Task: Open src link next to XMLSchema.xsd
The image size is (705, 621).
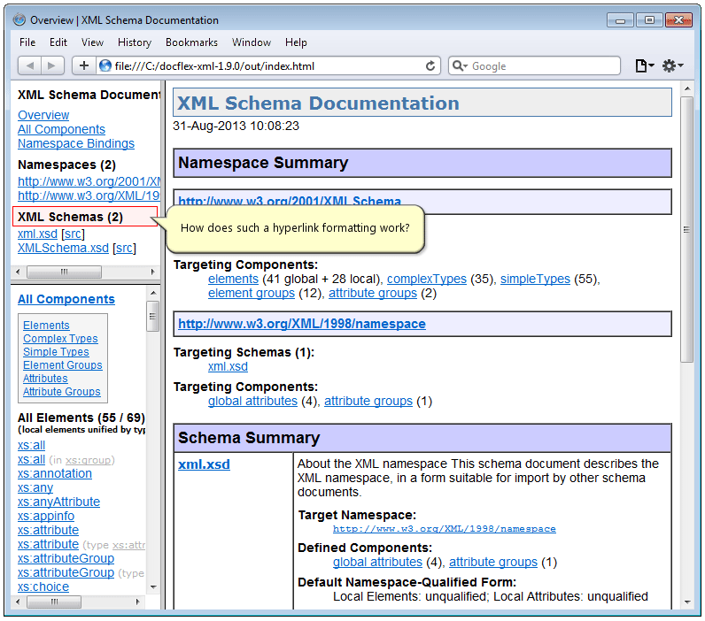Action: [x=125, y=248]
